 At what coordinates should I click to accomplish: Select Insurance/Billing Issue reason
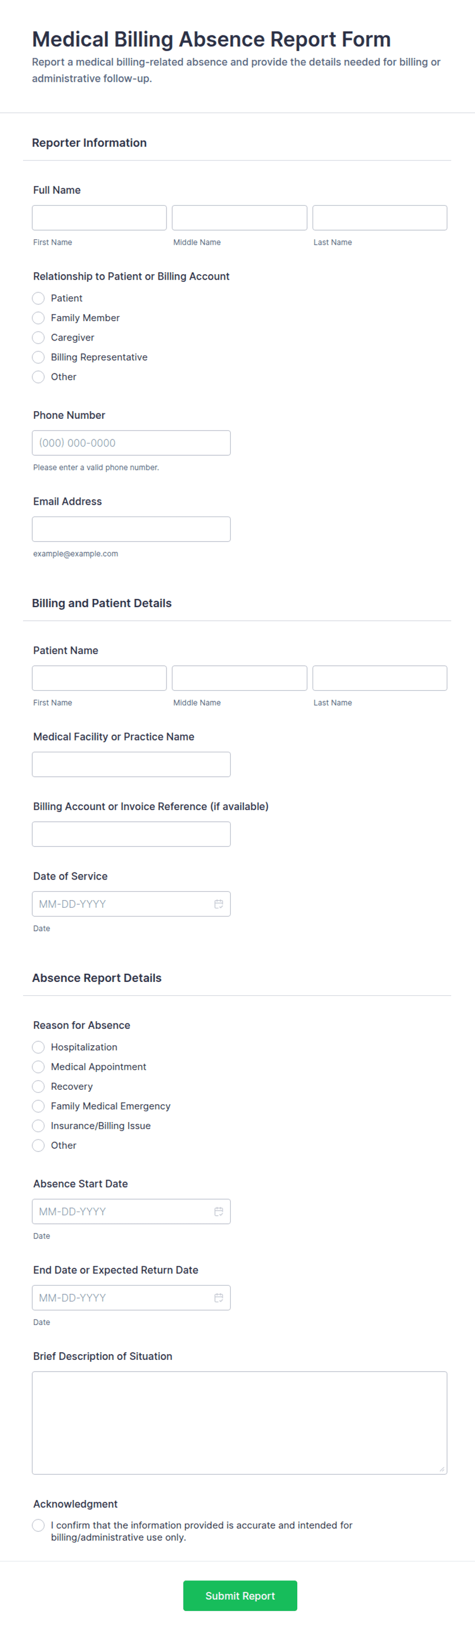[x=39, y=1126]
